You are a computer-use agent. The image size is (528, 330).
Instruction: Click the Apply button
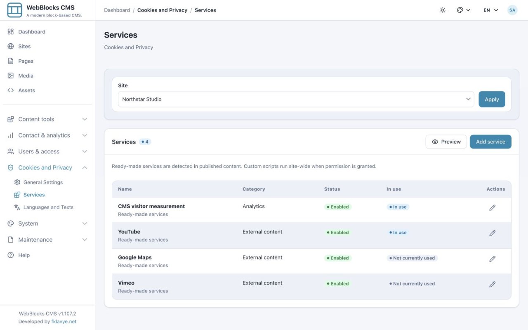[x=492, y=99]
